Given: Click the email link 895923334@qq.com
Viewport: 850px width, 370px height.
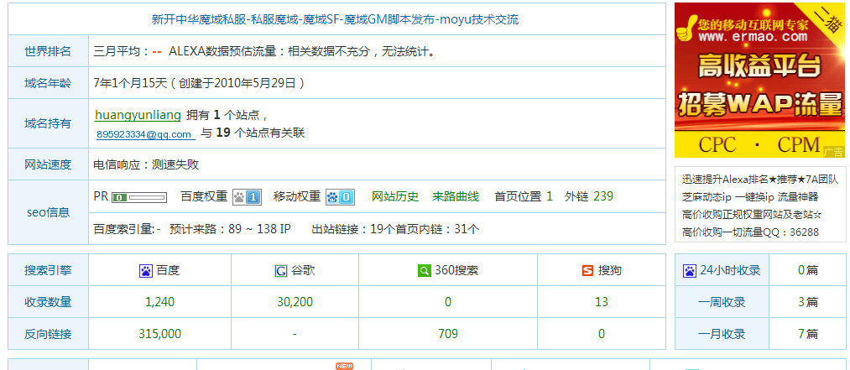Looking at the screenshot, I should click(x=144, y=133).
